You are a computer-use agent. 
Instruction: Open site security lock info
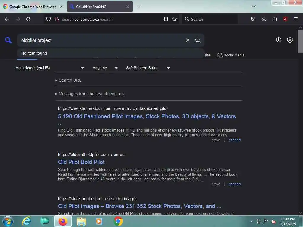(x=57, y=19)
